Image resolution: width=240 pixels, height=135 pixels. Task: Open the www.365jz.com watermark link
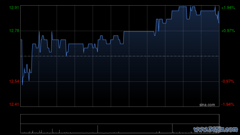(x=216, y=129)
